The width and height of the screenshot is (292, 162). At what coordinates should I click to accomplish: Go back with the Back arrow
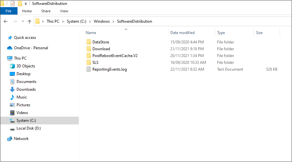tap(6, 21)
